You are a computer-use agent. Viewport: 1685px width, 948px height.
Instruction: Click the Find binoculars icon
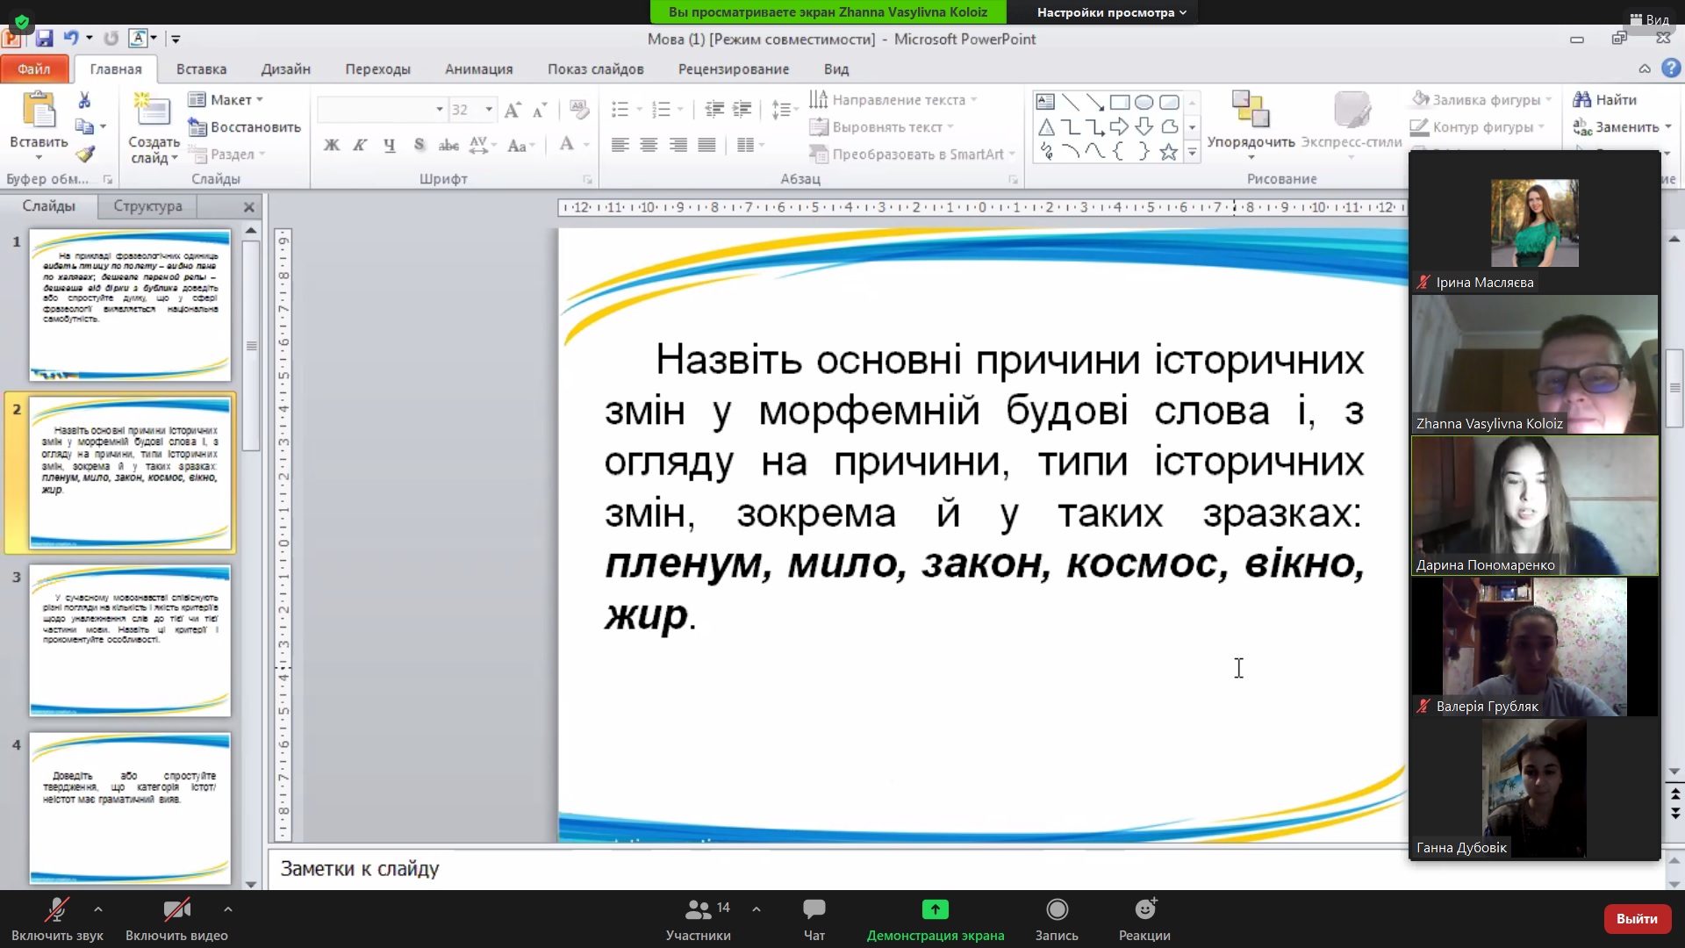pos(1582,99)
